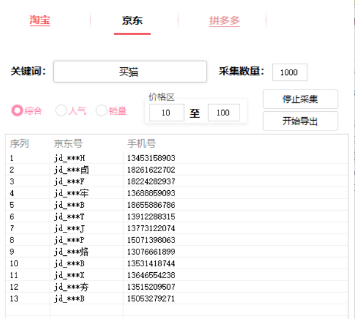Click account jd_***牢 in row 4
Screen dimensions: 355x319
(x=71, y=193)
